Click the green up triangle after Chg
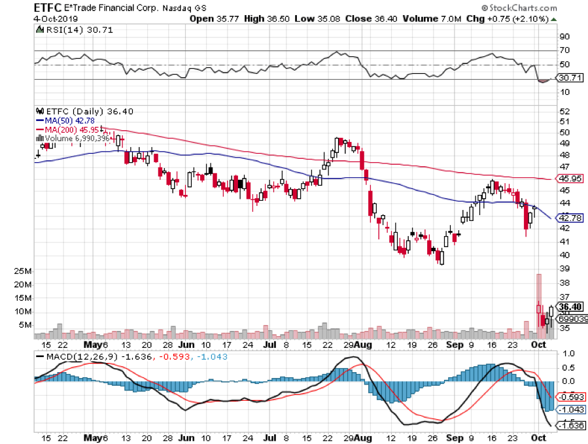 (553, 19)
